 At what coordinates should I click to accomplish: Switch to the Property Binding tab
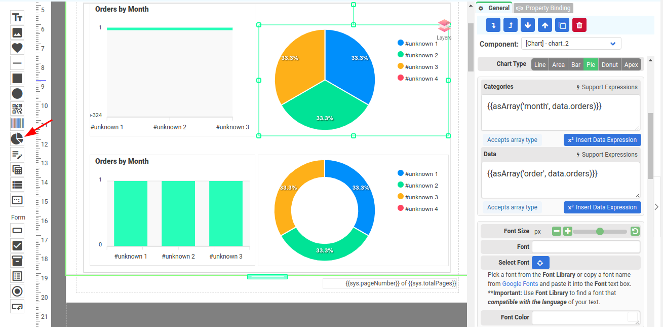tap(543, 8)
